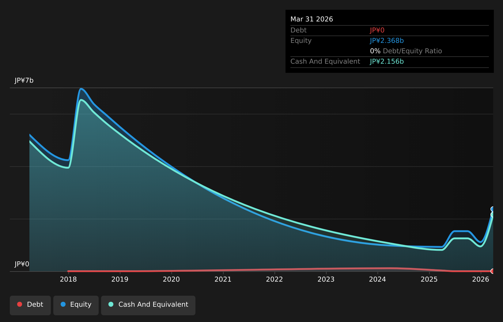The width and height of the screenshot is (503, 322).
Task: Click the JP¥0 y-axis label
Action: click(x=22, y=264)
